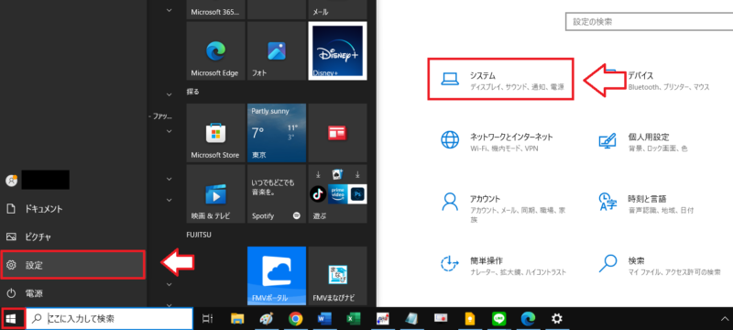Open File Explorer from the taskbar
This screenshot has width=733, height=330.
click(237, 319)
